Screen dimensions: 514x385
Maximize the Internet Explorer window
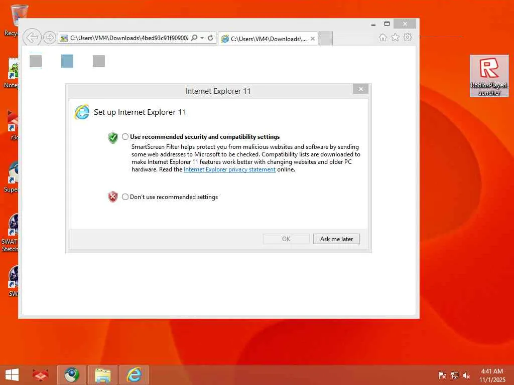click(x=387, y=24)
